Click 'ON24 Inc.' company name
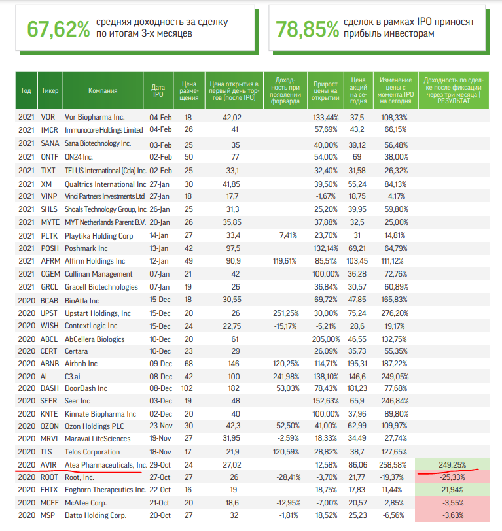 point(79,157)
